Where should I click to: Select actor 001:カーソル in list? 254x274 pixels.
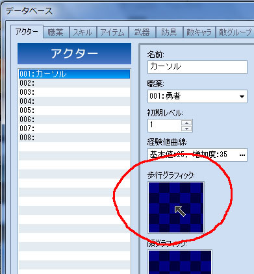click(74, 74)
